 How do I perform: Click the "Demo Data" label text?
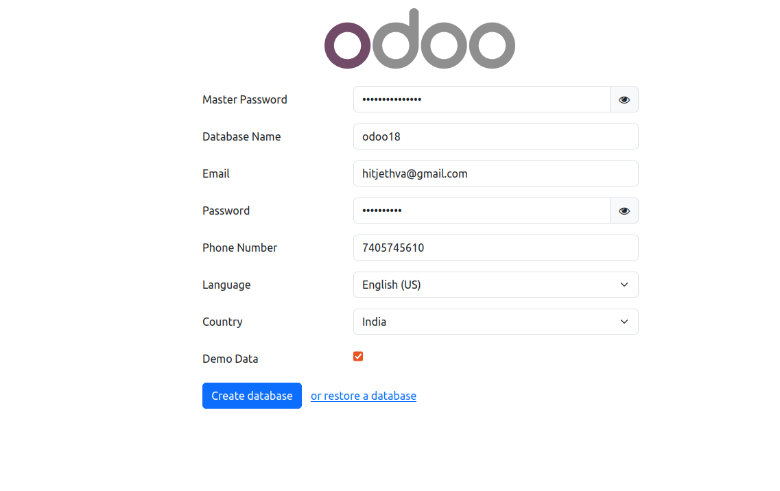point(230,359)
